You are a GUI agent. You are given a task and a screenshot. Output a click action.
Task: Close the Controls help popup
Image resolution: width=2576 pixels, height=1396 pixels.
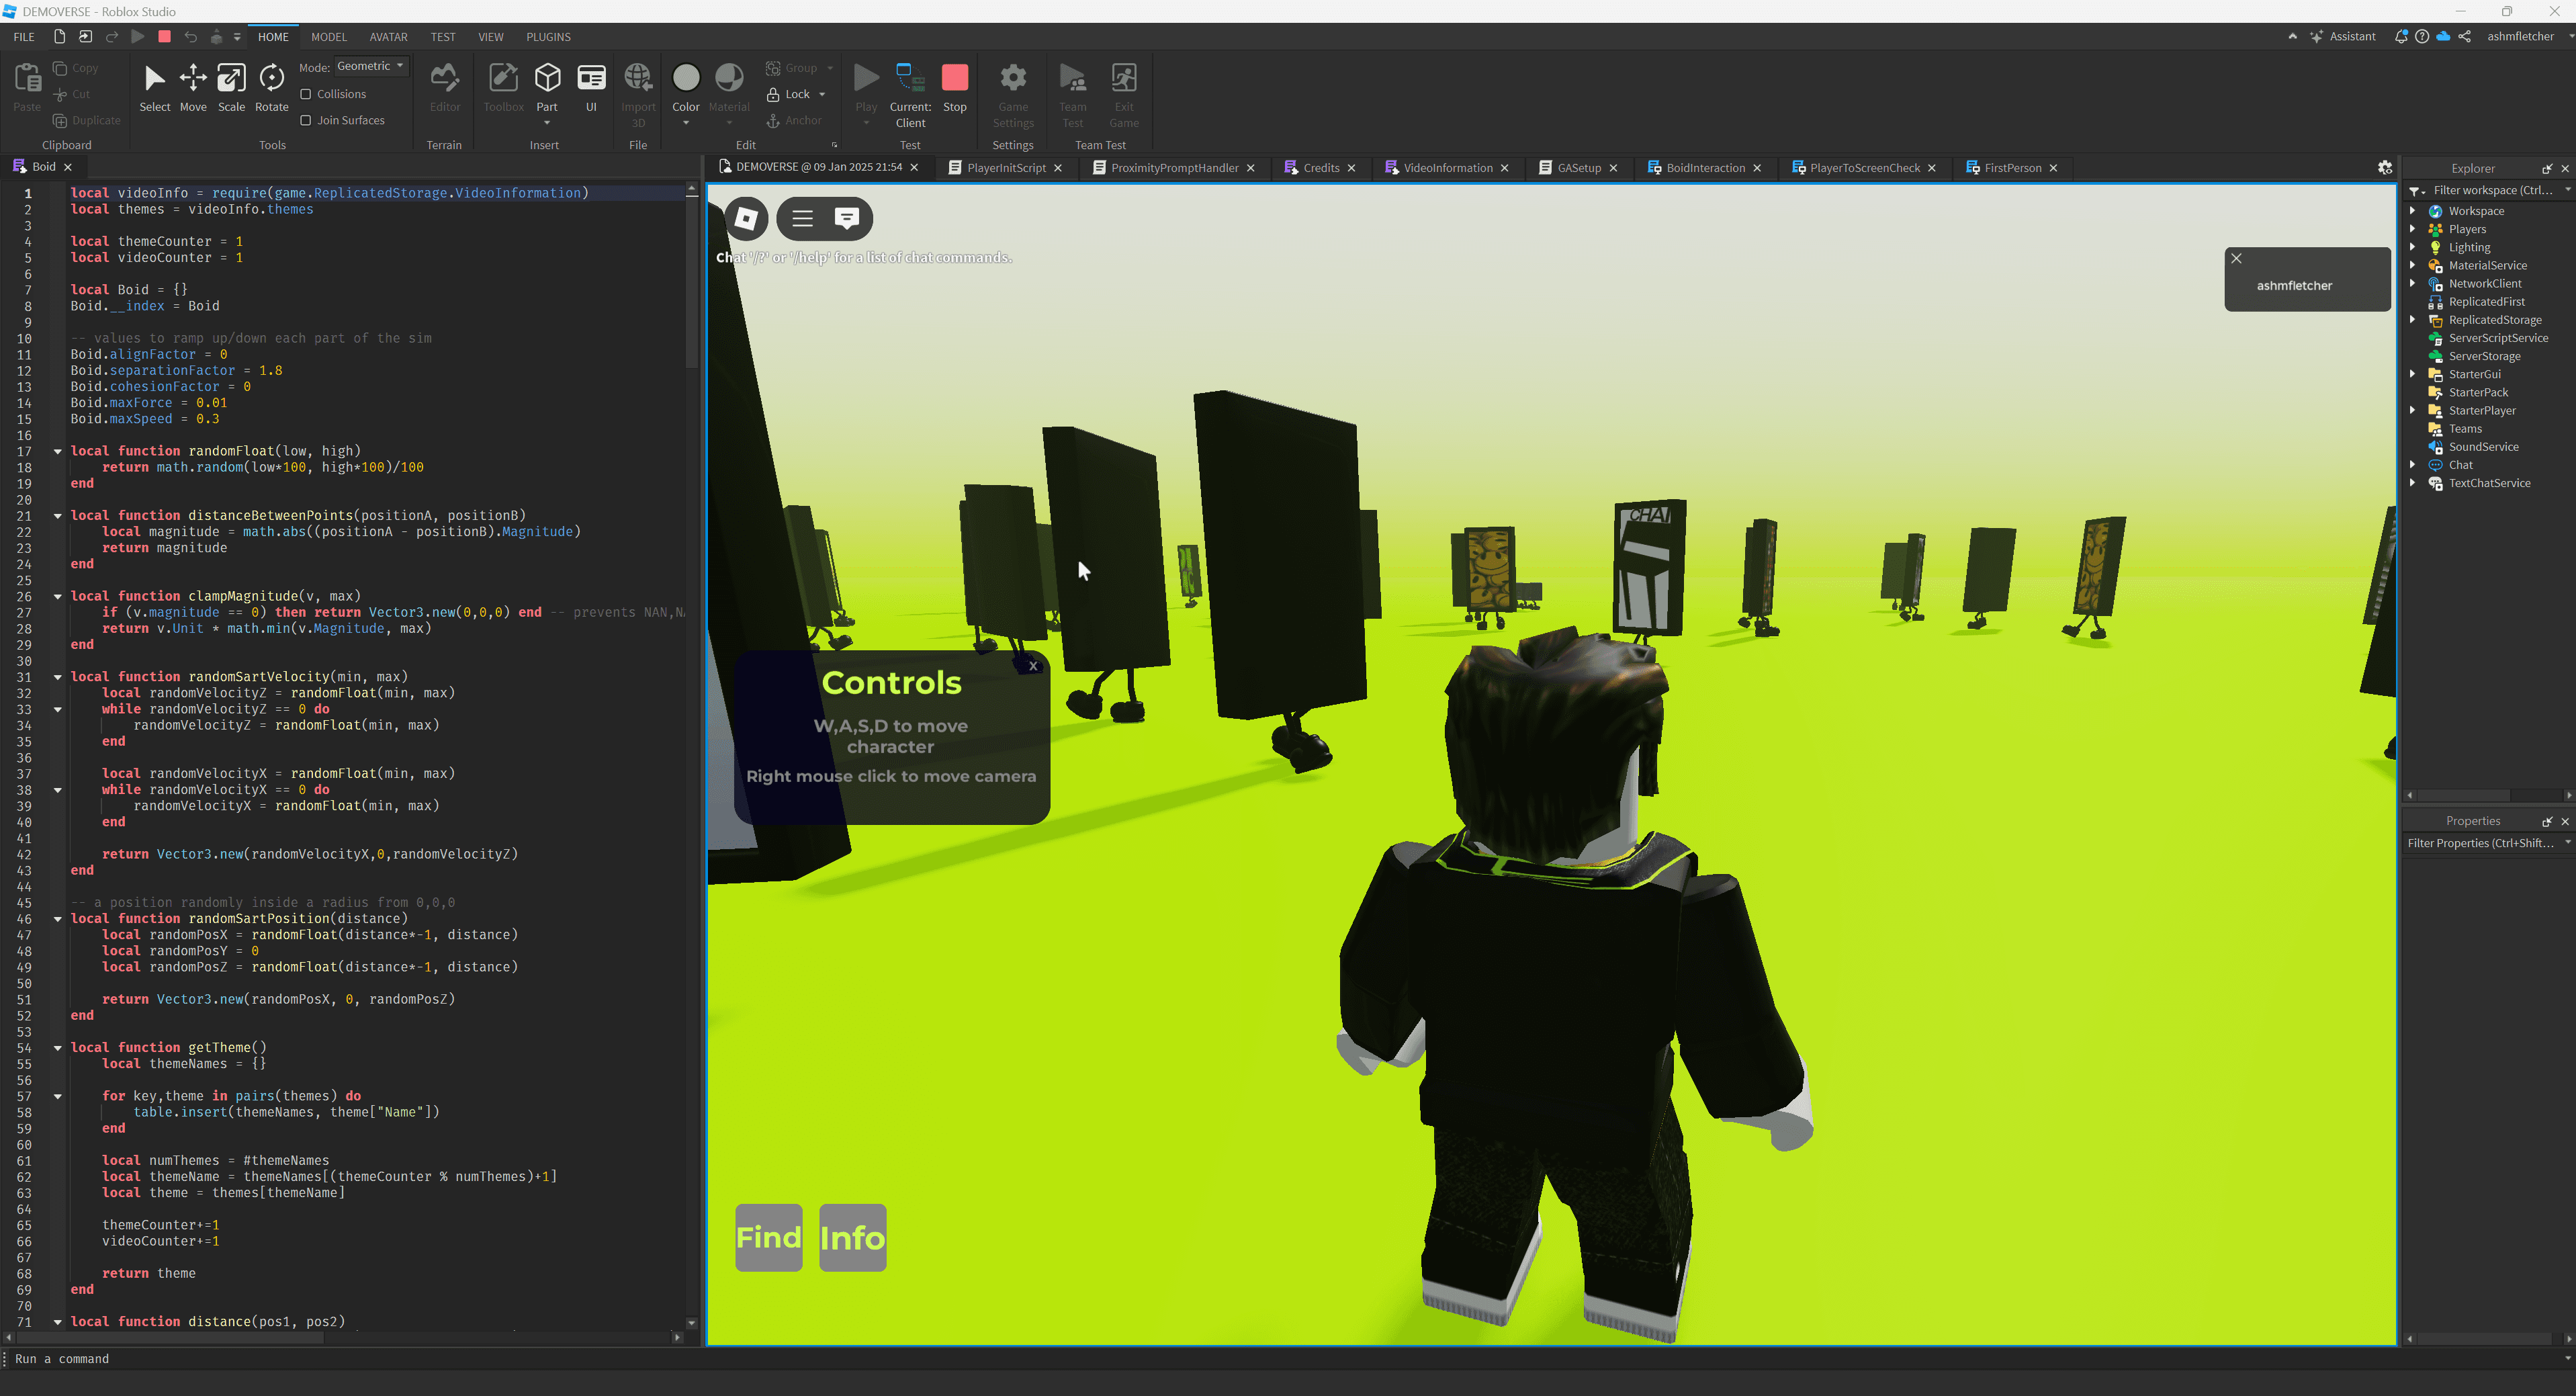click(x=1033, y=666)
